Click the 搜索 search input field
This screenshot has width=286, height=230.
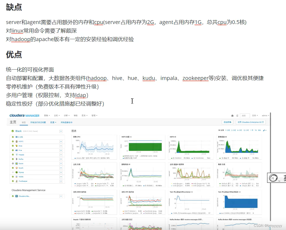[245, 116]
